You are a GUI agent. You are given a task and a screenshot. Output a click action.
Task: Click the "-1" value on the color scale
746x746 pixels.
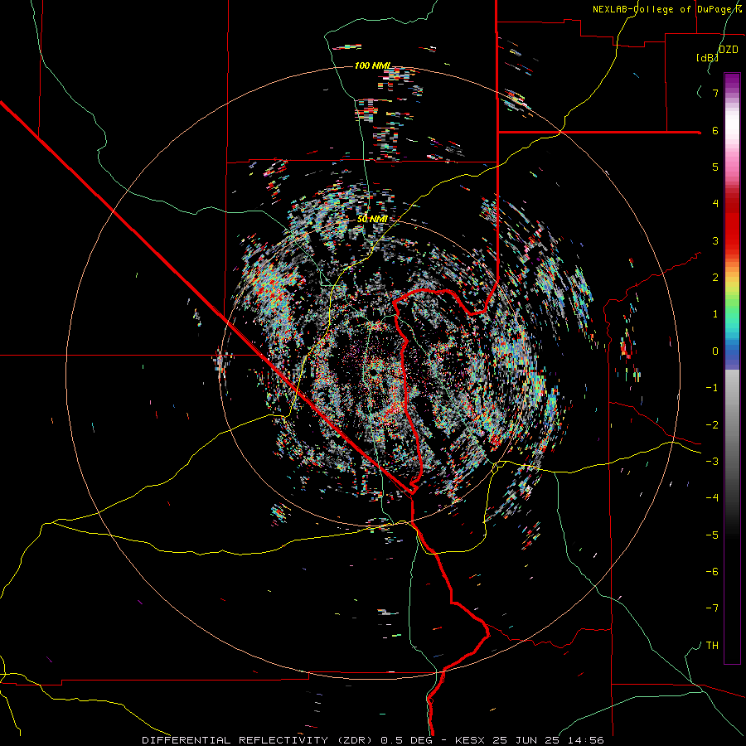point(712,388)
